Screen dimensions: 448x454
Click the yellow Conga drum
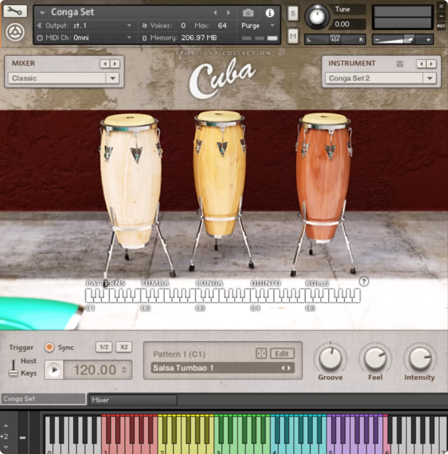click(x=219, y=174)
